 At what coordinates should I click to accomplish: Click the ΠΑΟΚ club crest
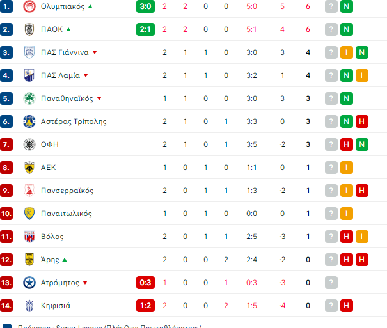(x=29, y=29)
